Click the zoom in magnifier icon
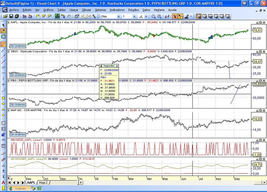Viewport: 267px width, 192px height. [159, 17]
